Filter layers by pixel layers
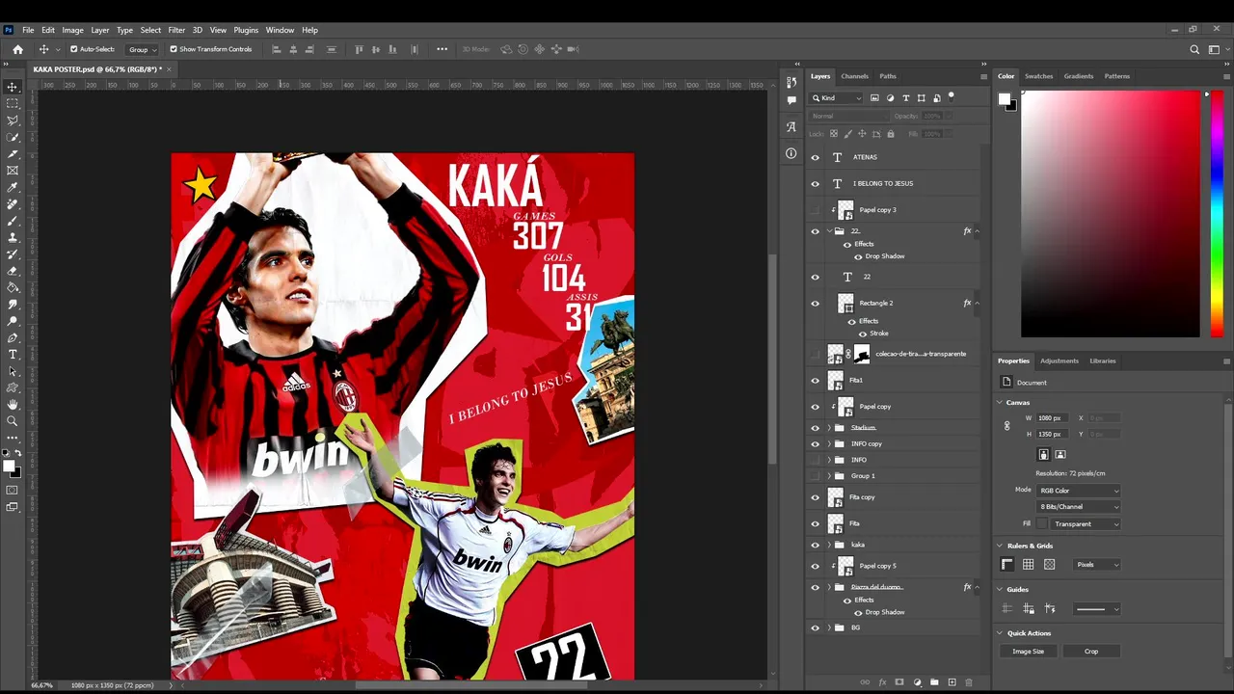Image resolution: width=1234 pixels, height=694 pixels. click(x=874, y=97)
